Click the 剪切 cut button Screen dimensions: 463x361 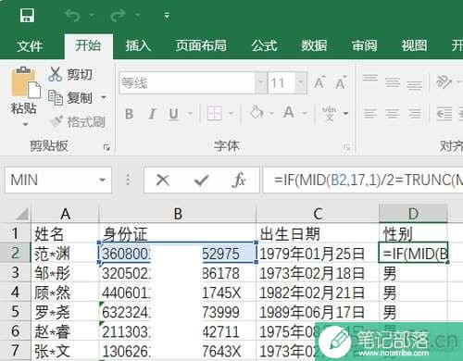click(x=70, y=74)
